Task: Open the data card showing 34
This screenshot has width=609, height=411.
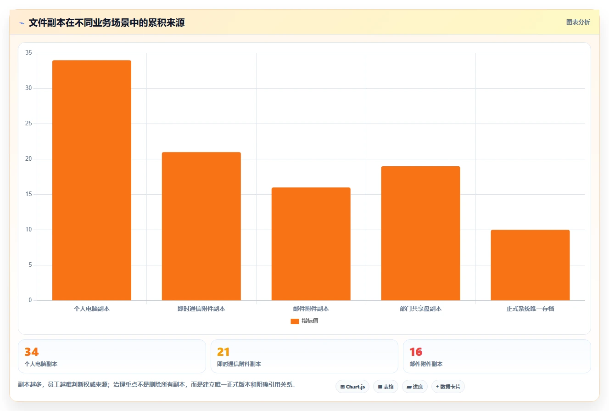Action: point(112,356)
